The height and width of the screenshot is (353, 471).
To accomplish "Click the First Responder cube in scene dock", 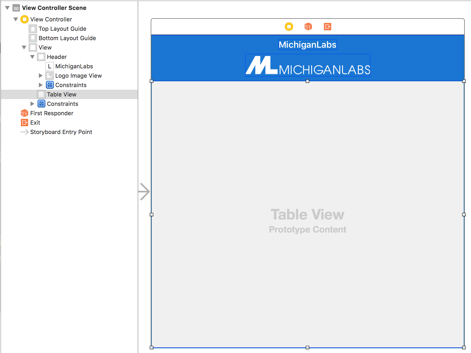I will click(308, 27).
